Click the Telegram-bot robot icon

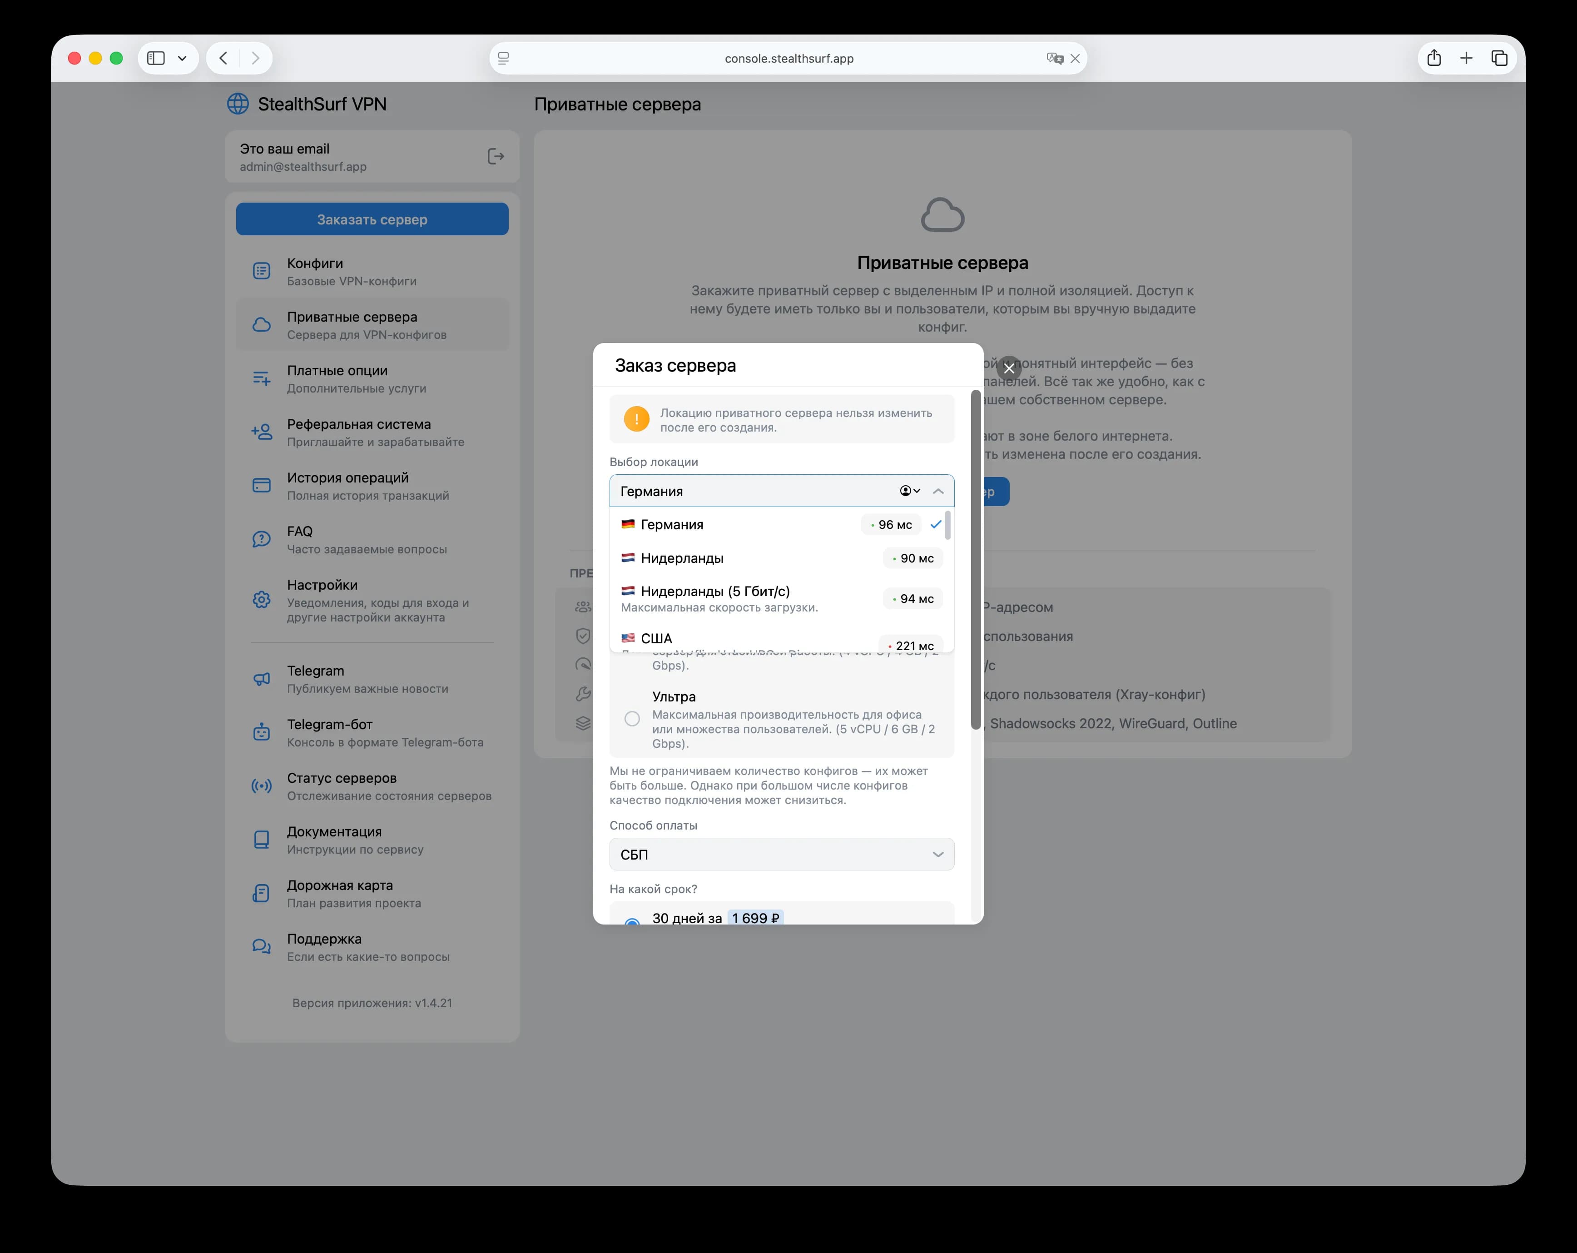[261, 732]
